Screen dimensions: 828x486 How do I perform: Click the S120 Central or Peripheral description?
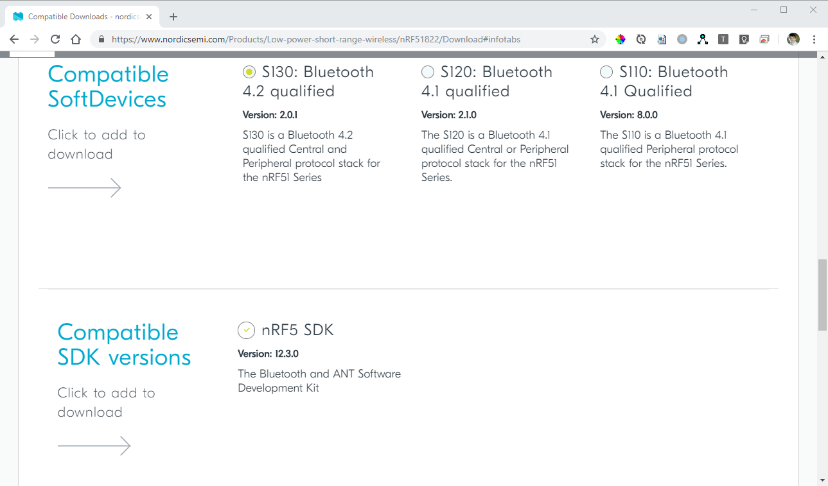[x=495, y=156]
